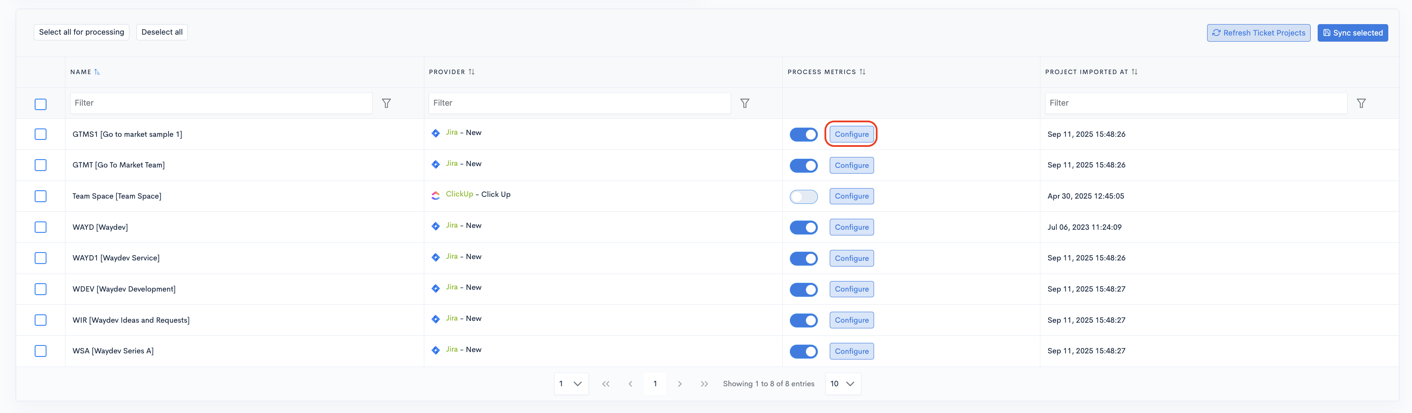The height and width of the screenshot is (413, 1412).
Task: Click the ClickUp provider link
Action: 459,195
